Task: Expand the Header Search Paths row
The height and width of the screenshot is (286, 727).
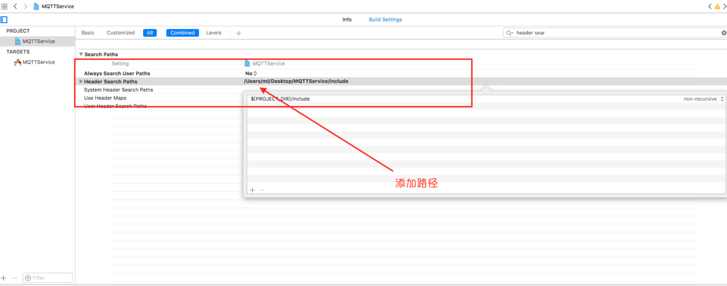Action: pyautogui.click(x=81, y=81)
